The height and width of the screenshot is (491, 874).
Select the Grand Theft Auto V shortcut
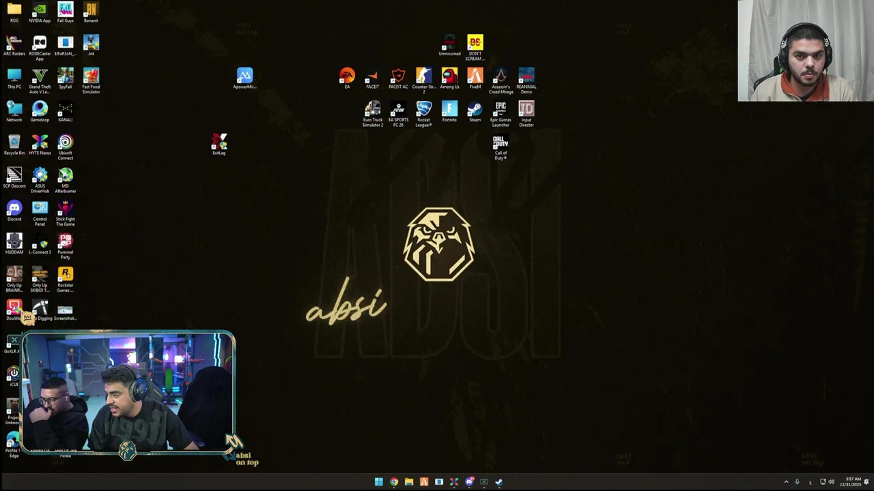[x=40, y=80]
